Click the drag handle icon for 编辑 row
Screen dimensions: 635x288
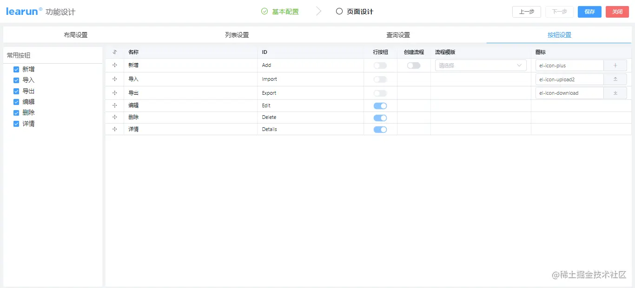point(115,105)
